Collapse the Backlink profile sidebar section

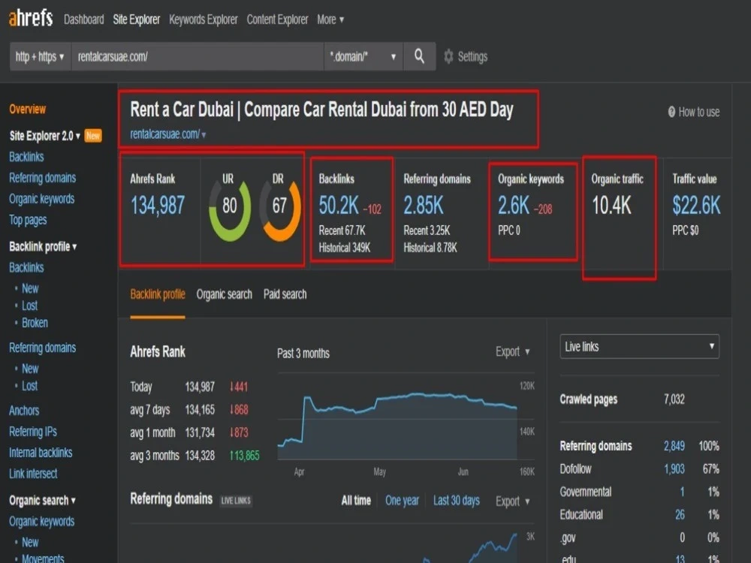(x=43, y=246)
